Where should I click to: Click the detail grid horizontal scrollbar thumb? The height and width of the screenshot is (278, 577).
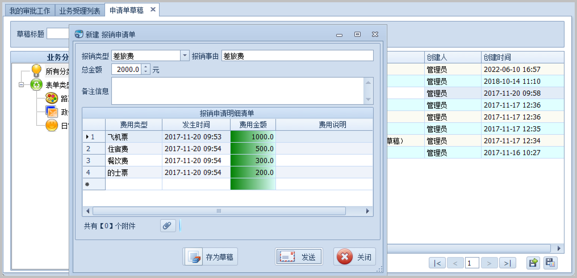pyautogui.click(x=219, y=211)
